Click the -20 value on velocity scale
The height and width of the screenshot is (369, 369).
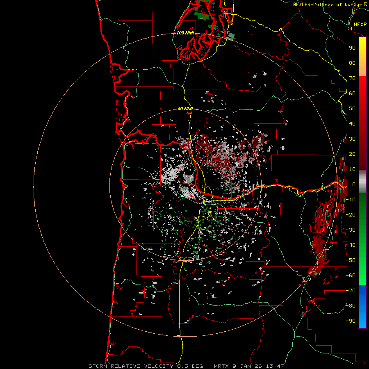[351, 215]
